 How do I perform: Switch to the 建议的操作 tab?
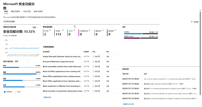[16, 11]
